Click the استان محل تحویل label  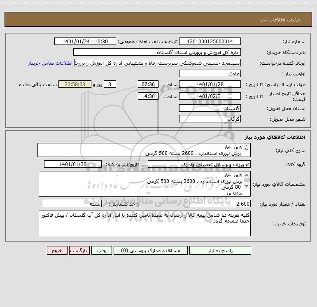point(286,108)
